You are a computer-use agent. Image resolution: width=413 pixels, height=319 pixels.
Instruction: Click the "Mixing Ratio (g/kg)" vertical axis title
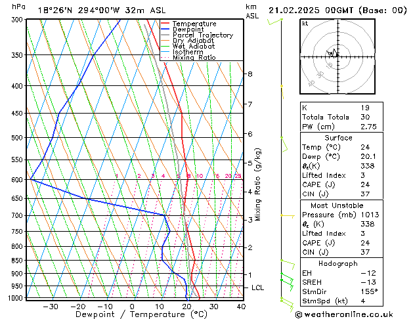258,184
